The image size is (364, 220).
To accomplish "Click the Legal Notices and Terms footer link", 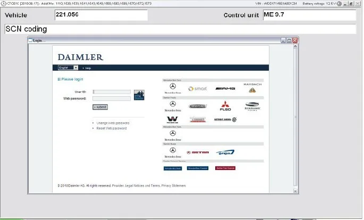I will (142, 185).
